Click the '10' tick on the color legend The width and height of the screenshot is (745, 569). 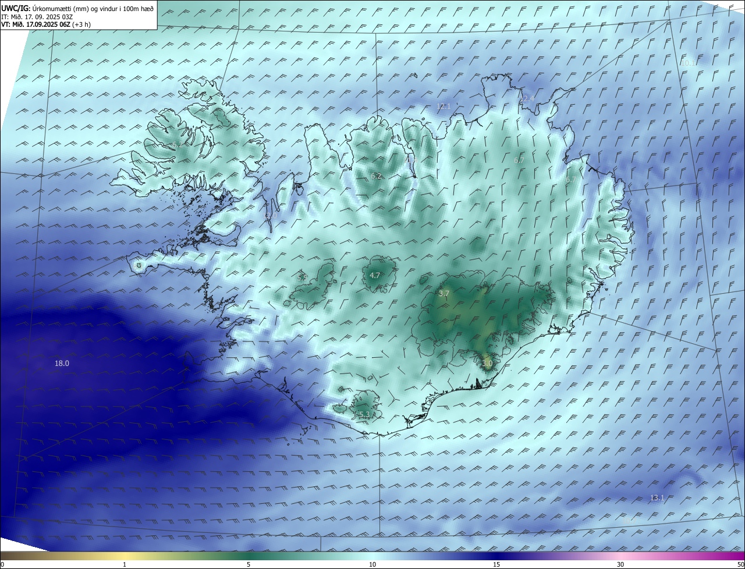[x=372, y=564]
